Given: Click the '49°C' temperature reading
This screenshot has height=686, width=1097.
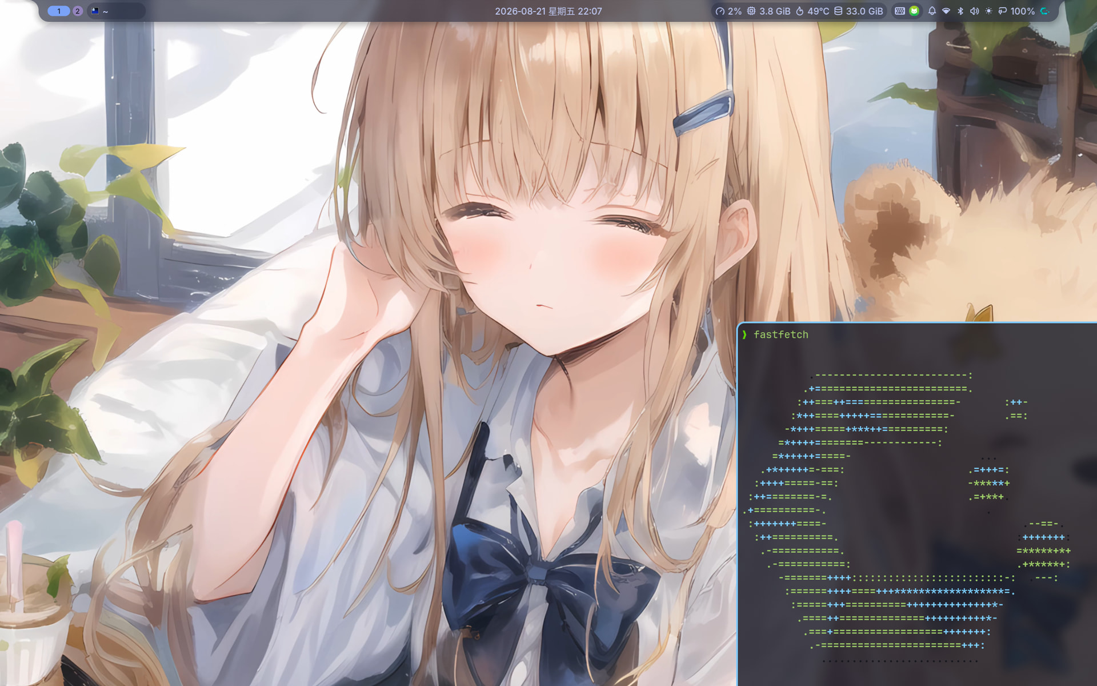Looking at the screenshot, I should [818, 11].
